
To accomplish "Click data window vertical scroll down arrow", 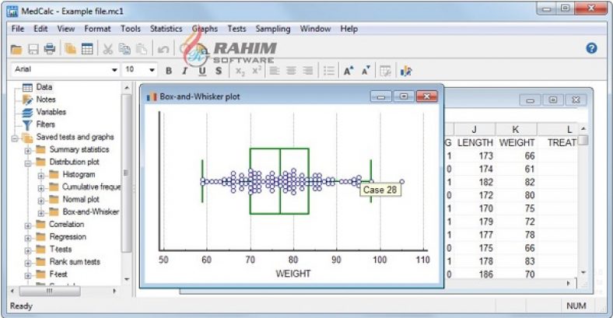I will 583,272.
